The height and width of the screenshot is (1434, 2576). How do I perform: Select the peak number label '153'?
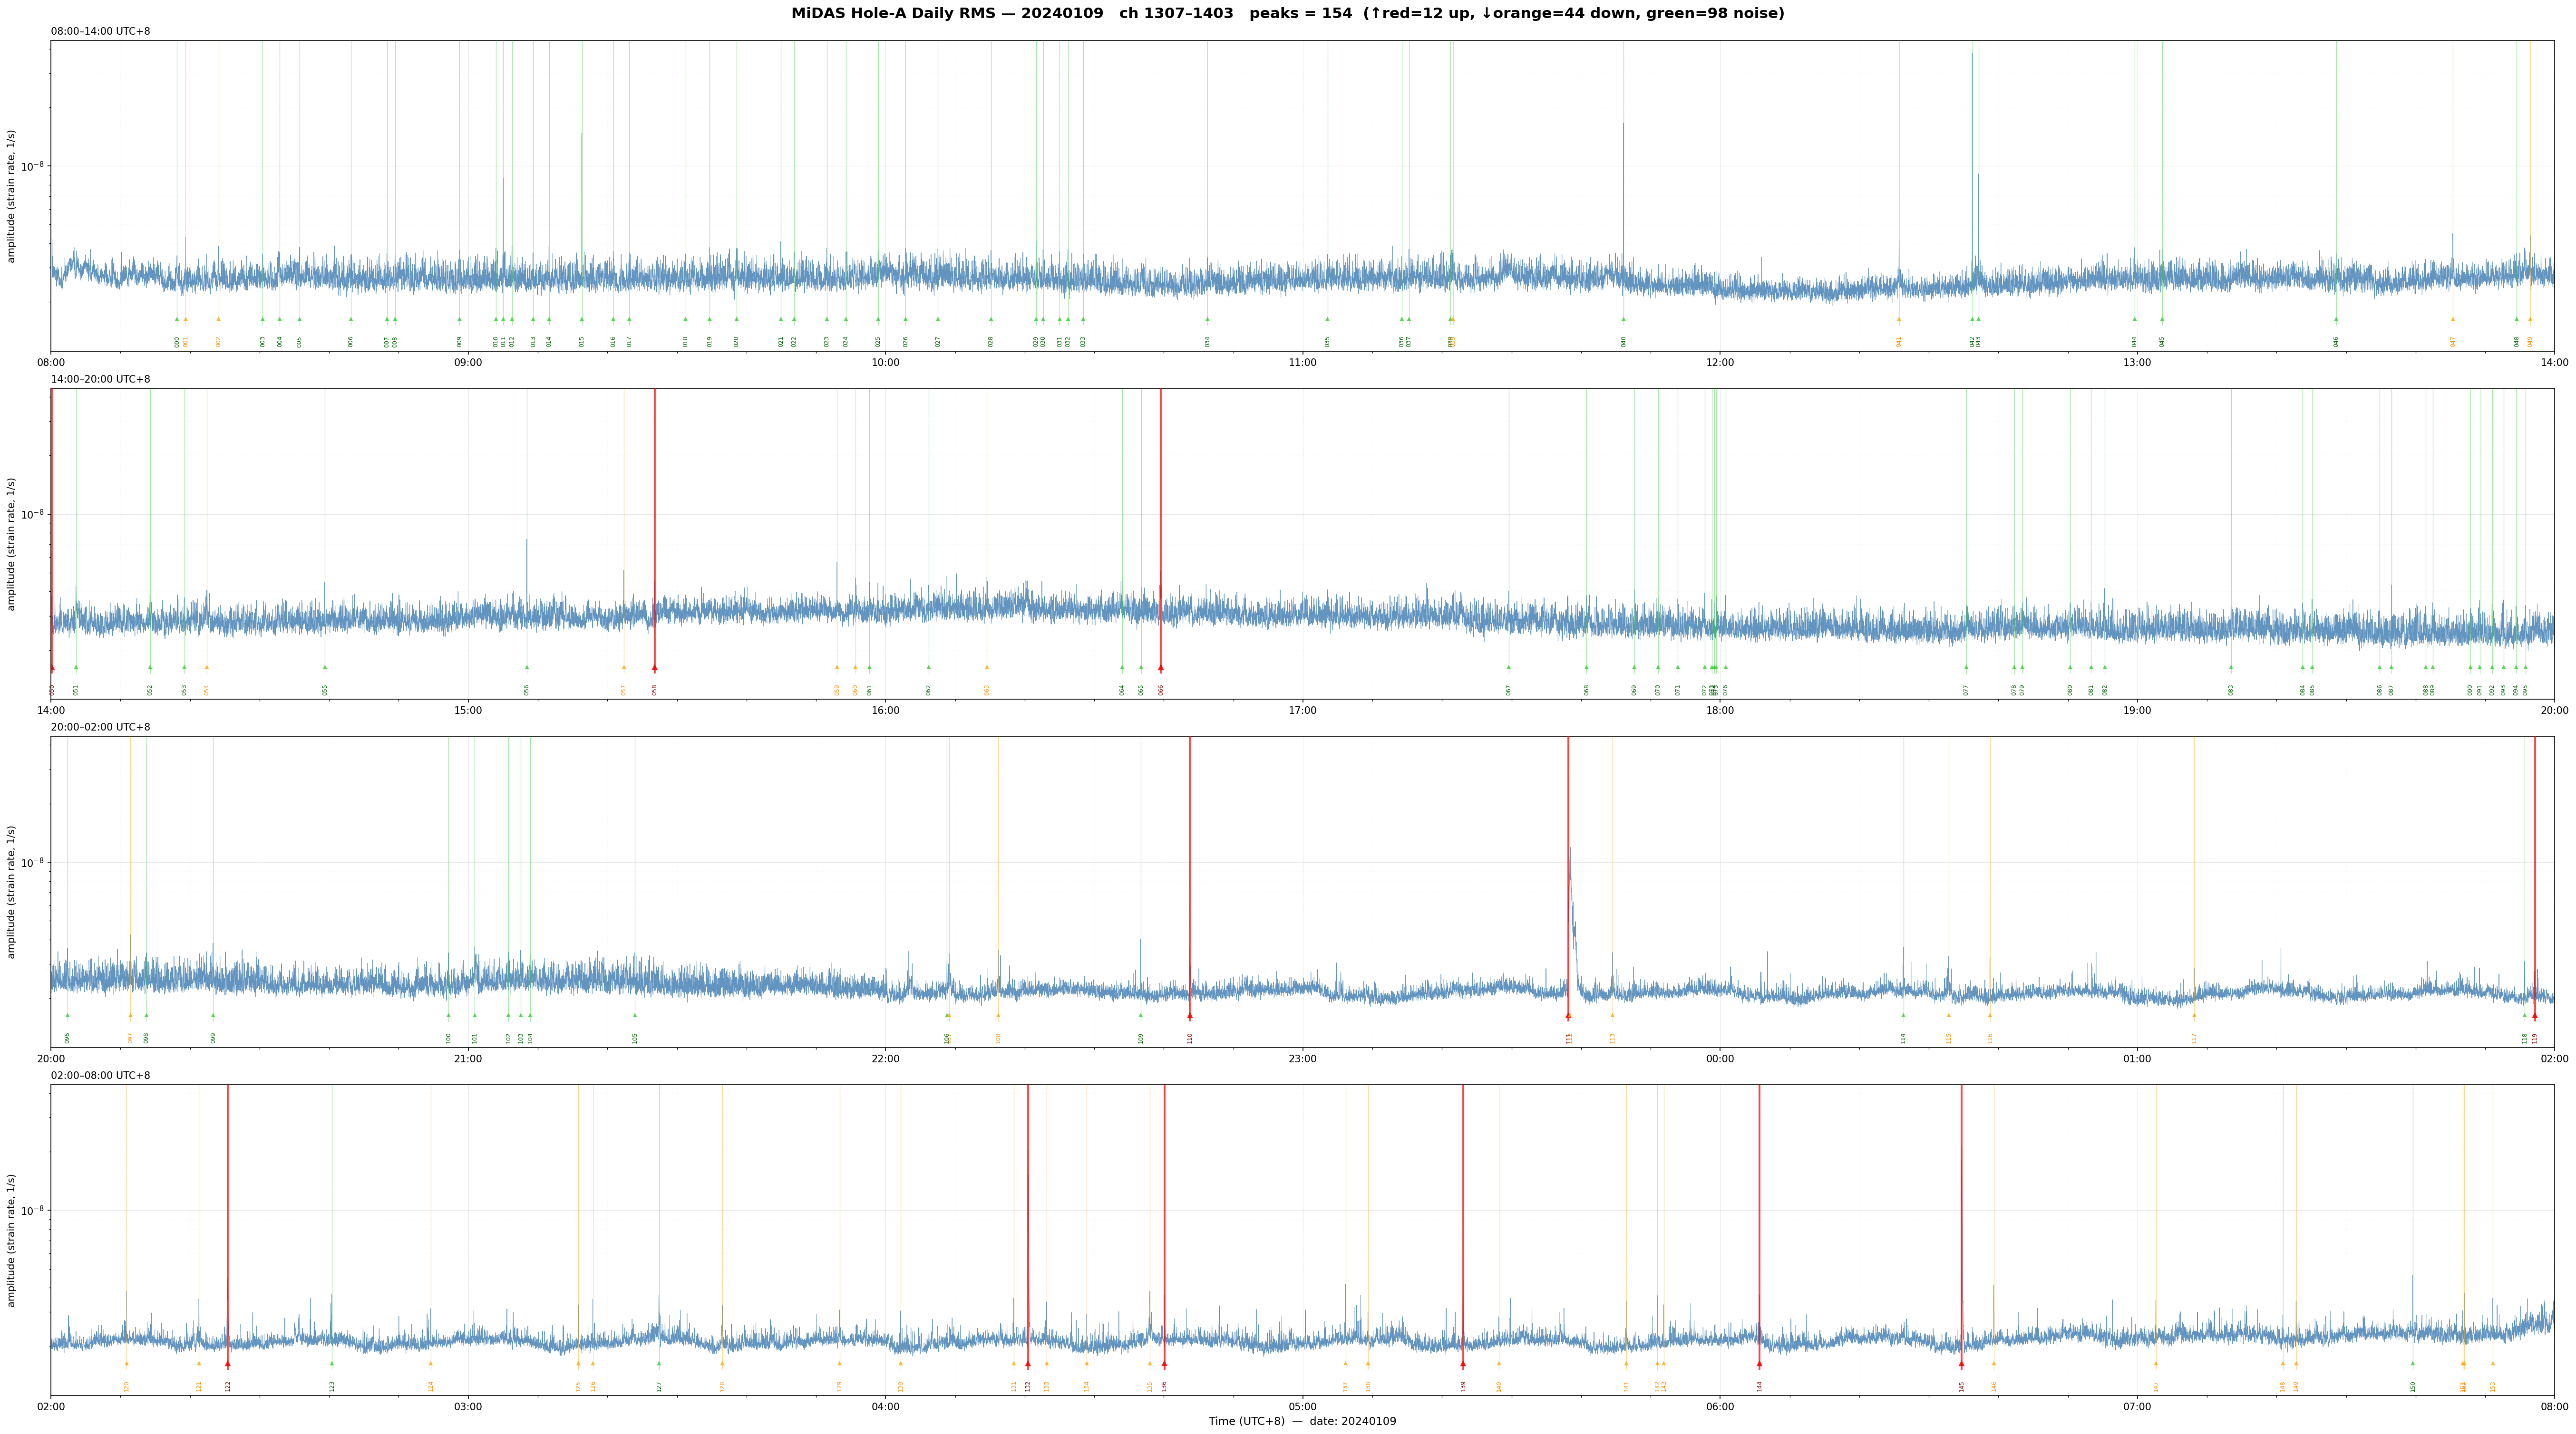[2493, 1386]
